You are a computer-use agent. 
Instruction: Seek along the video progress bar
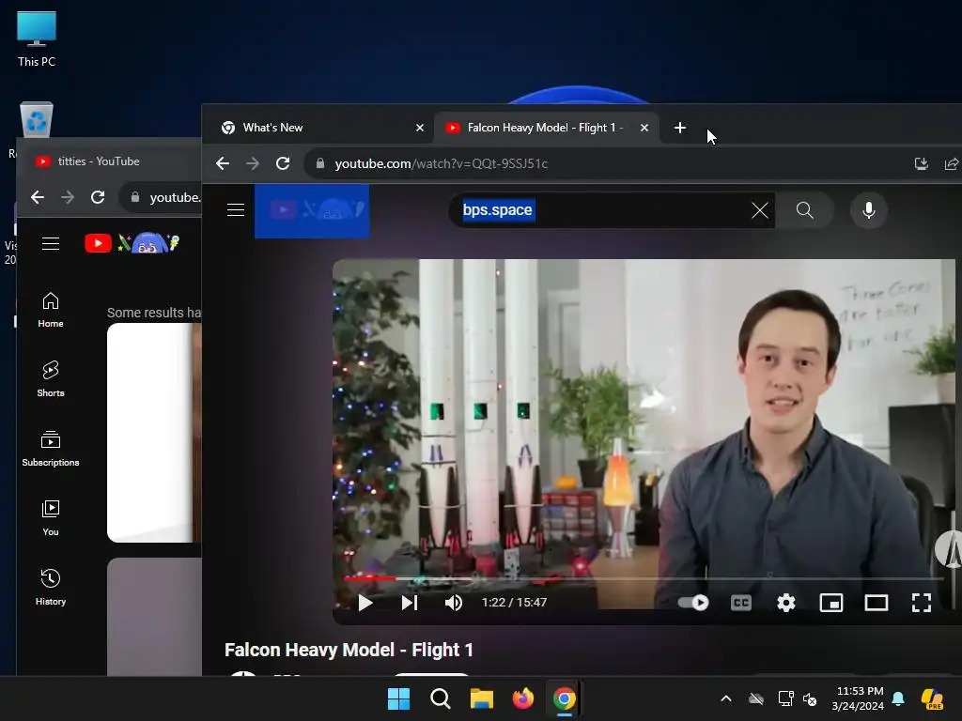click(643, 578)
